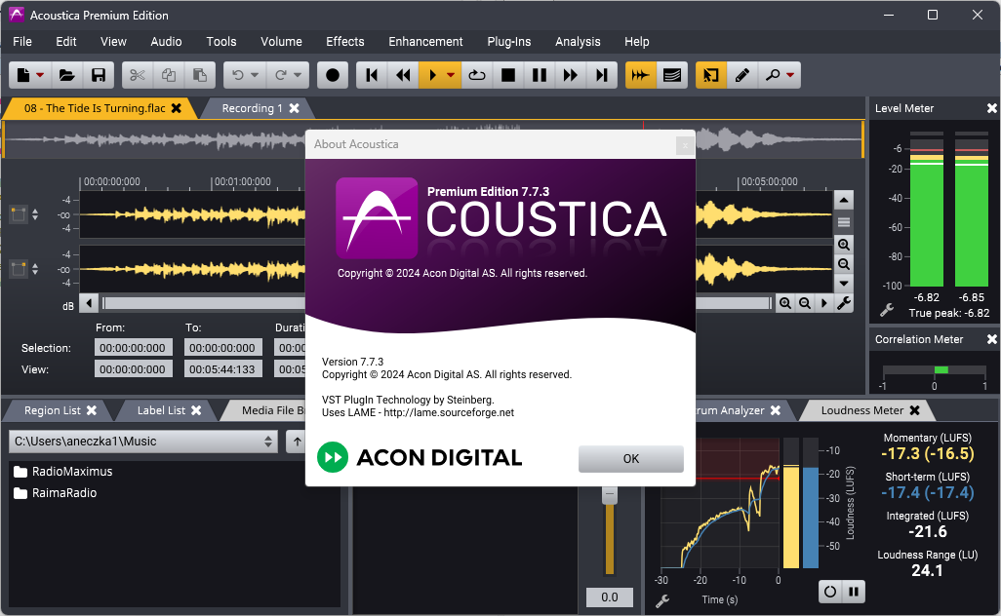Close the 08 - The Tide Is Turning.flac tab
This screenshot has width=1001, height=616.
(x=177, y=108)
